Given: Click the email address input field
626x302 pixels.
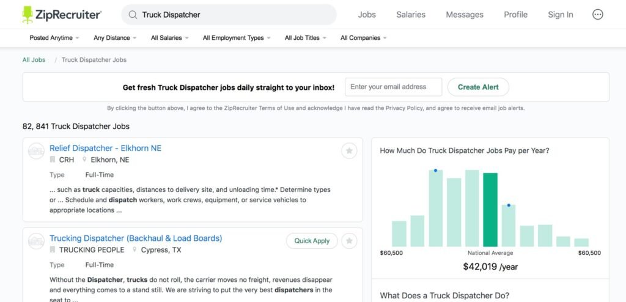Looking at the screenshot, I should coord(393,87).
